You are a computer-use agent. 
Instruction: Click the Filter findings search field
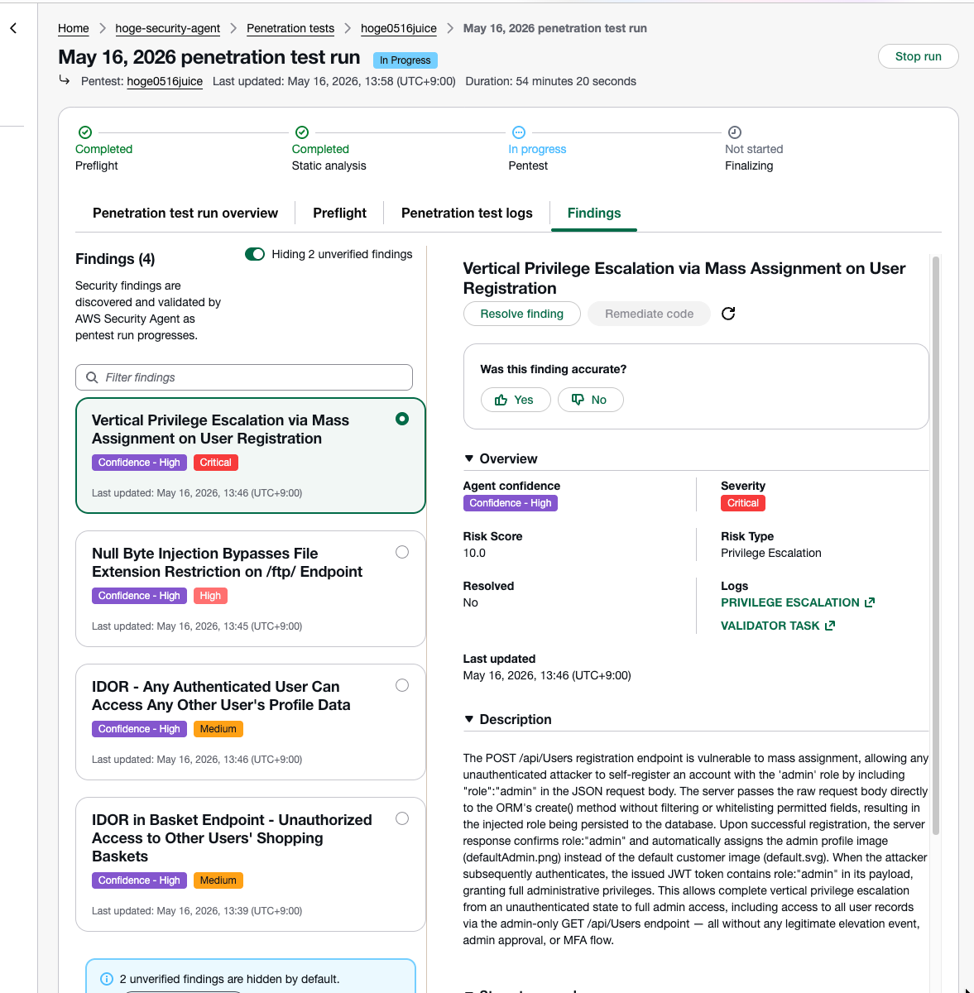(244, 377)
